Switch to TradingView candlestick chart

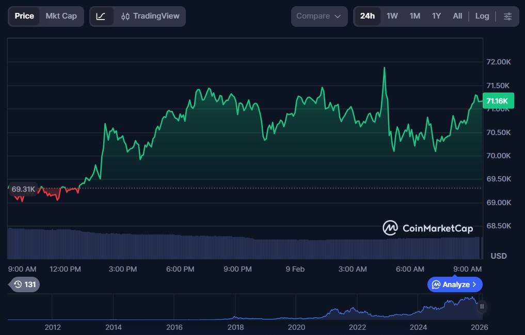coord(150,16)
